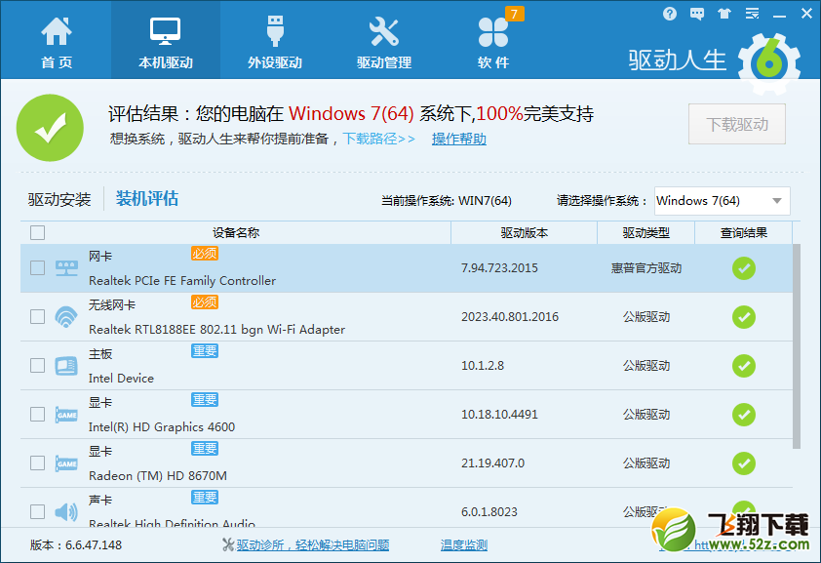Screen dimensions: 821x563
Task: Toggle the select-all checkbox in table header
Action: coord(38,232)
